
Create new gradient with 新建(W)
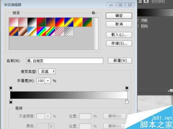pos(120,61)
